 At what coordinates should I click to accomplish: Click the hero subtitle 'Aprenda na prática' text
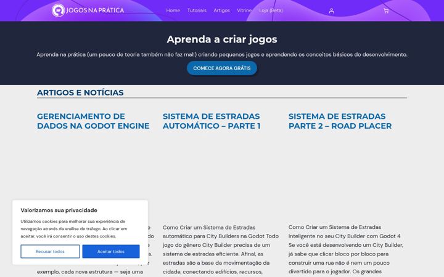(x=222, y=55)
